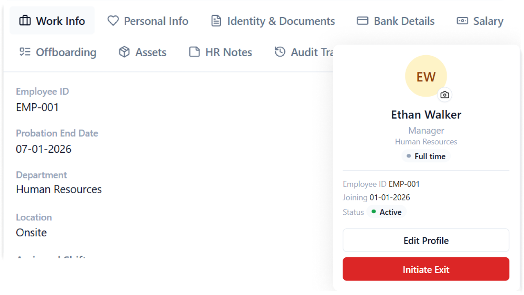Click the Joining date 01-01-2026
Image resolution: width=524 pixels, height=295 pixels.
(390, 197)
